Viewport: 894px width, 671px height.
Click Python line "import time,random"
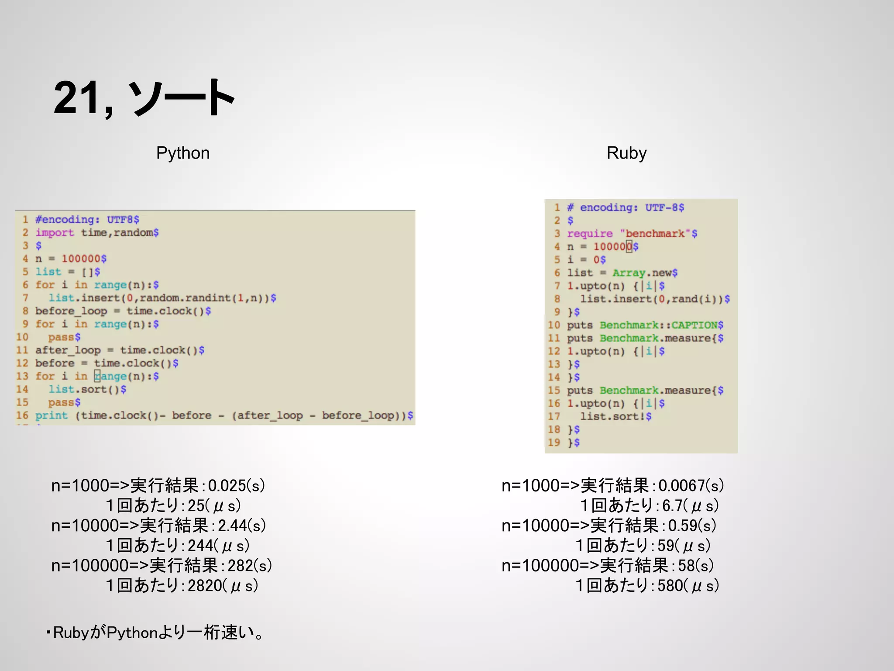[x=97, y=232]
